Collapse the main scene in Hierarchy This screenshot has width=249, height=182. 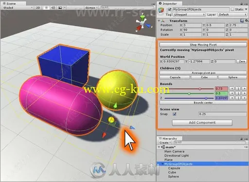click(159, 147)
